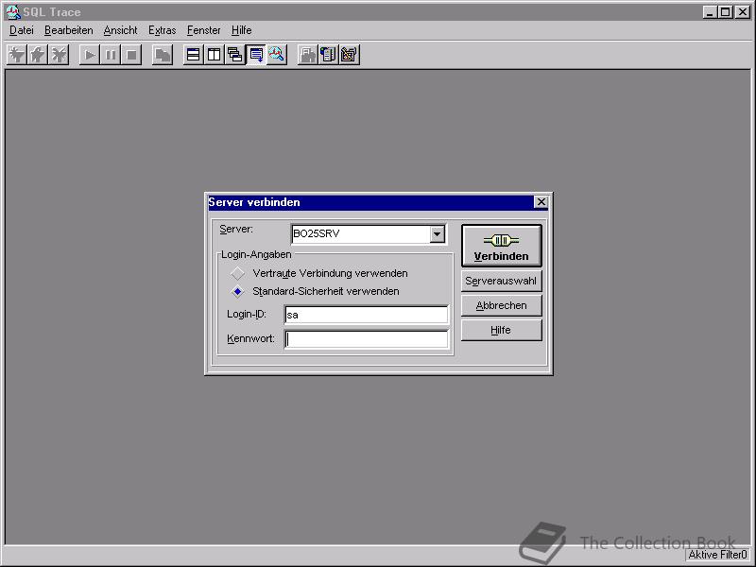Click the Verbinden button
756x567 pixels.
(x=502, y=246)
